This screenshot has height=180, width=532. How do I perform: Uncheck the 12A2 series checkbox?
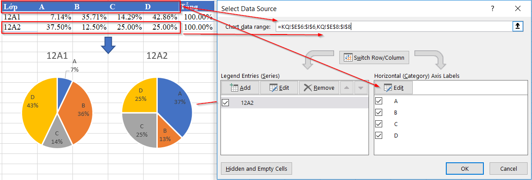[225, 103]
